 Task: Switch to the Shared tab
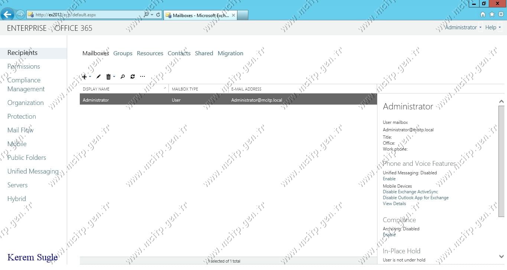[204, 53]
